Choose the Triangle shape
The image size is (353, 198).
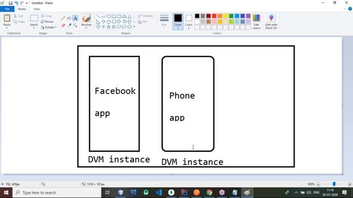pos(130,16)
